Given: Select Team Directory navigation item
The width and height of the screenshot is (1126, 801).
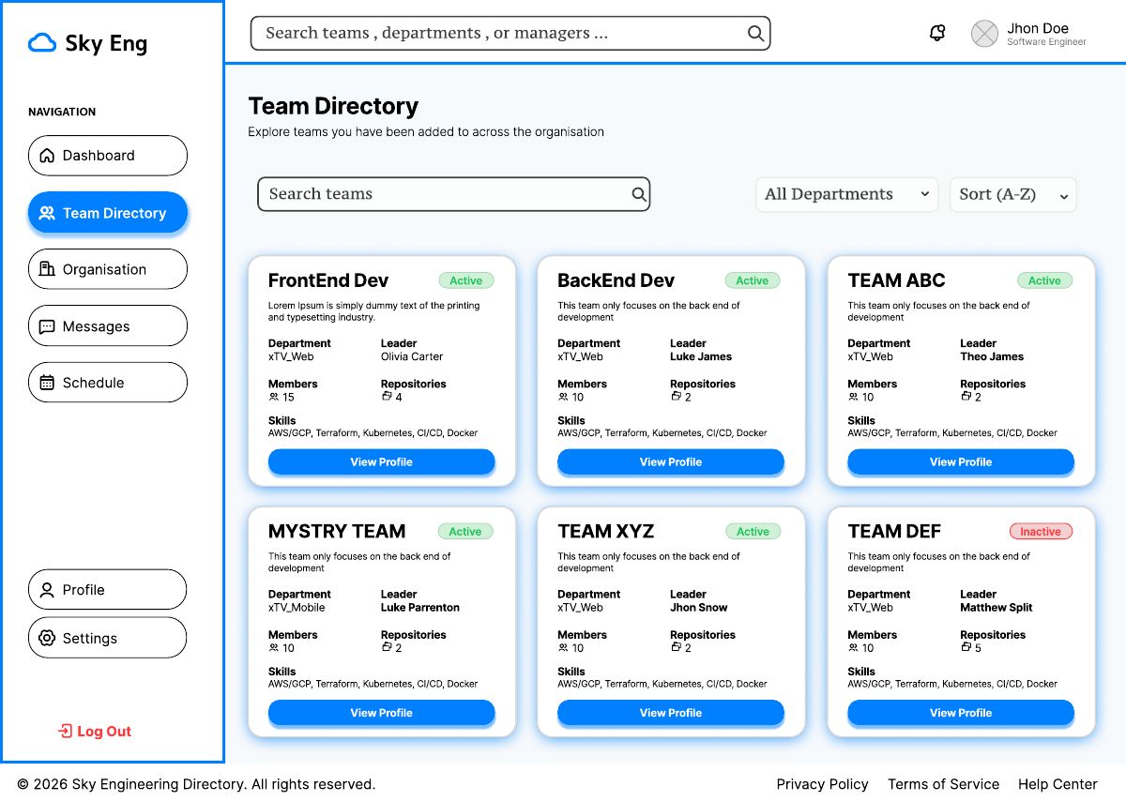Looking at the screenshot, I should click(108, 213).
